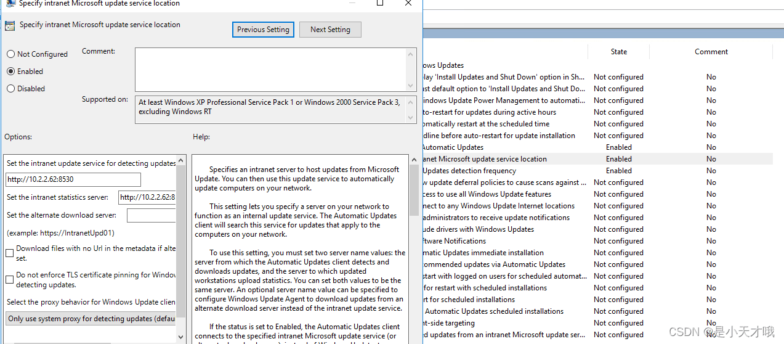Click the alternate download server field
The height and width of the screenshot is (344, 784).
[151, 215]
